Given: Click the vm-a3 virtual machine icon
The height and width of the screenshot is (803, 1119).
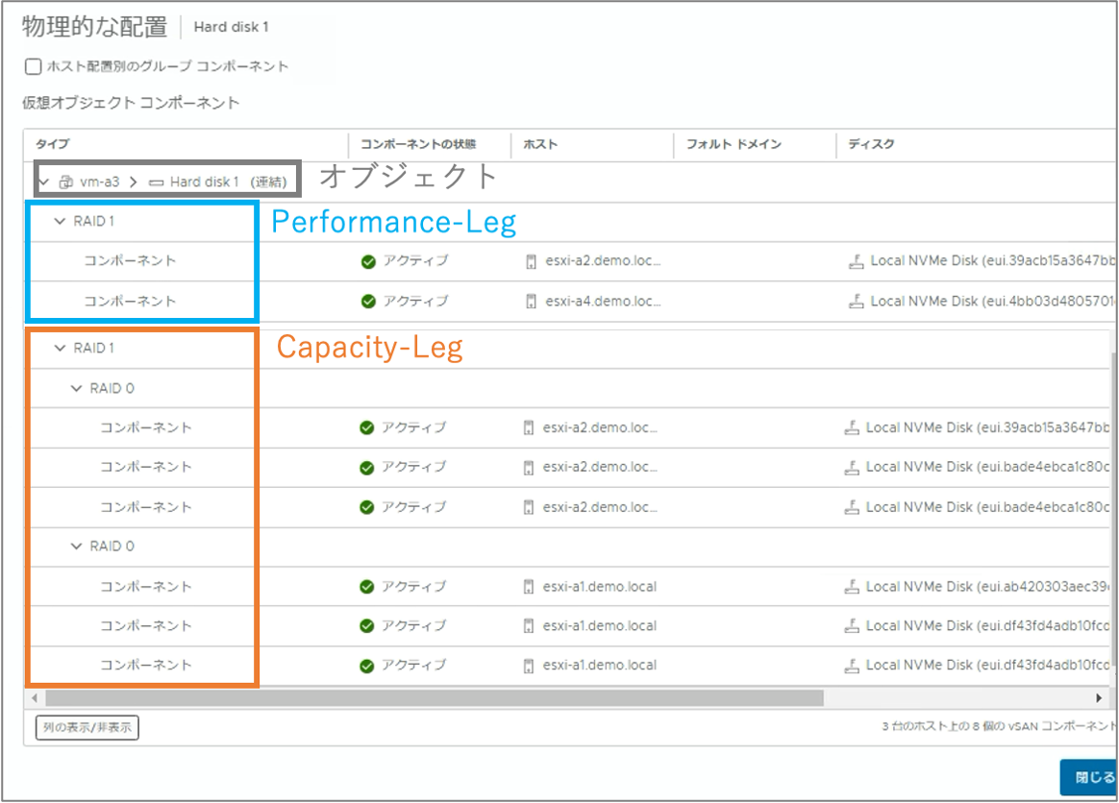Looking at the screenshot, I should pyautogui.click(x=65, y=182).
